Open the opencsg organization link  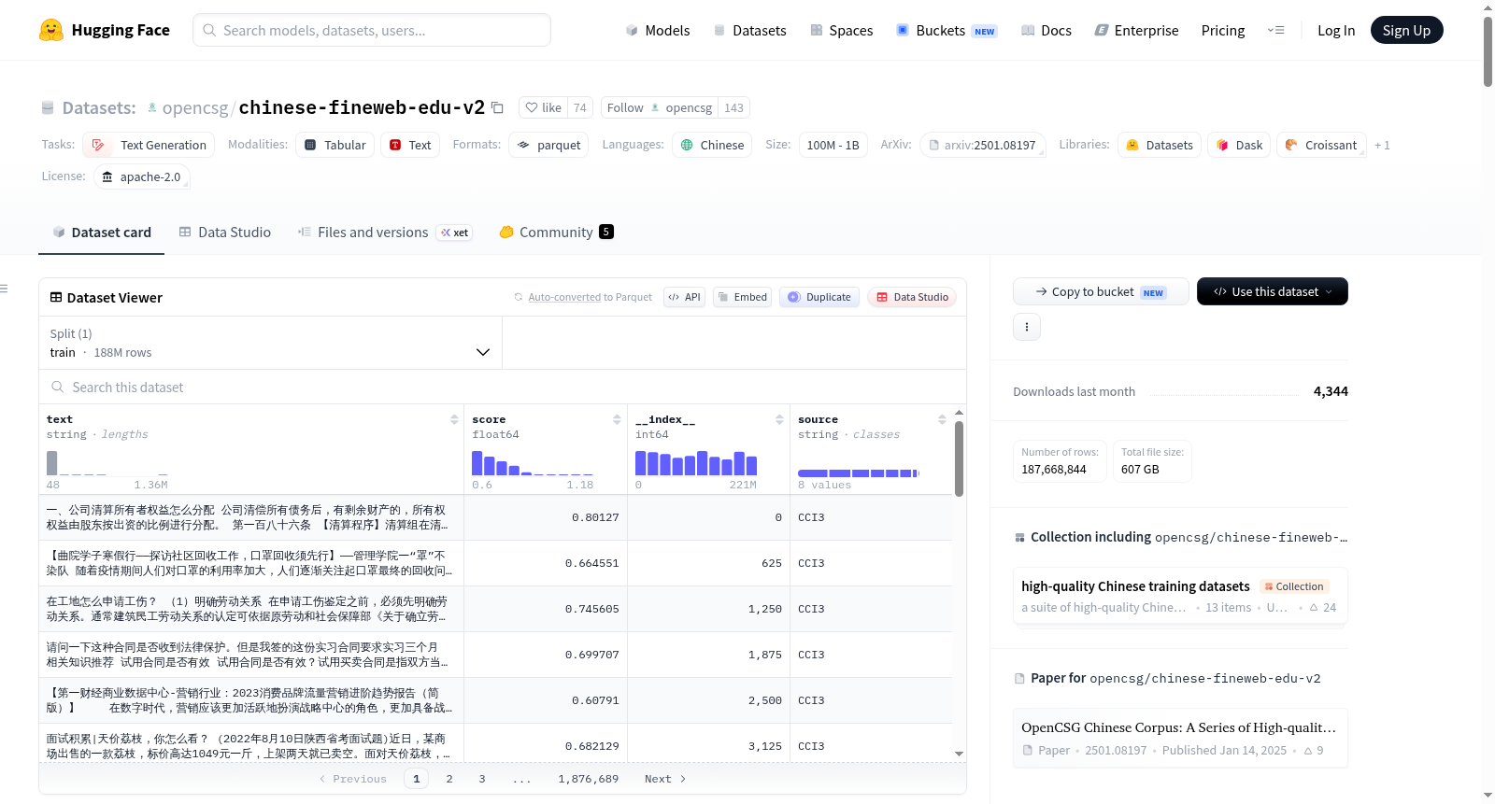click(x=194, y=107)
